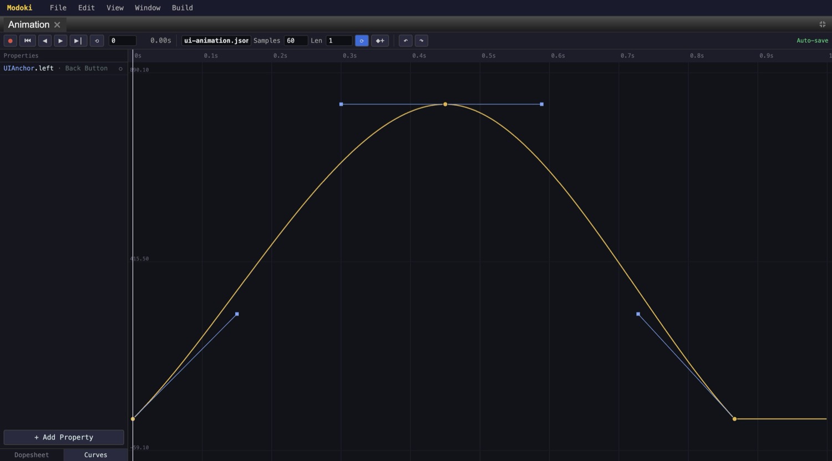Select the UIAnchor.left property row
This screenshot has height=461, width=832.
64,68
